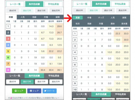Click horse number 7 box in right table
The width and height of the screenshot is (135, 100).
point(75,71)
